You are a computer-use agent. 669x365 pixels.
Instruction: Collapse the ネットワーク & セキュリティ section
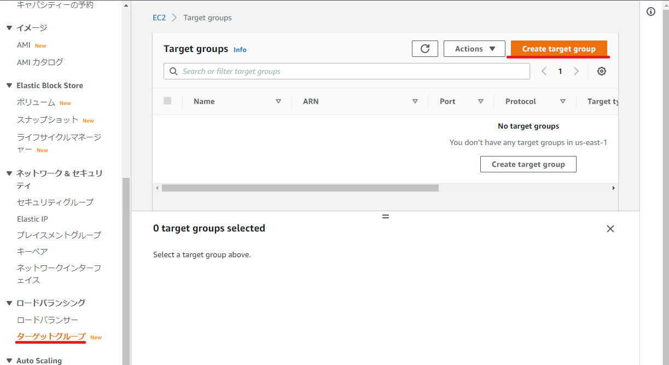click(x=9, y=173)
